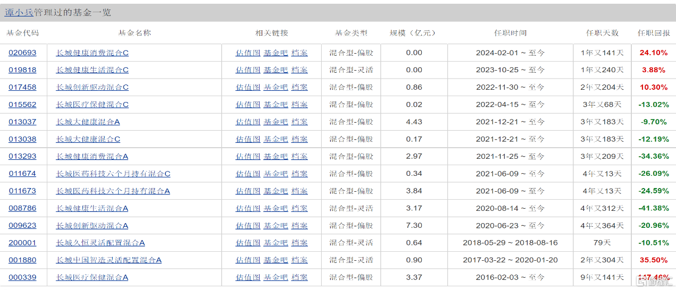Open fund code 000339

click(x=22, y=277)
